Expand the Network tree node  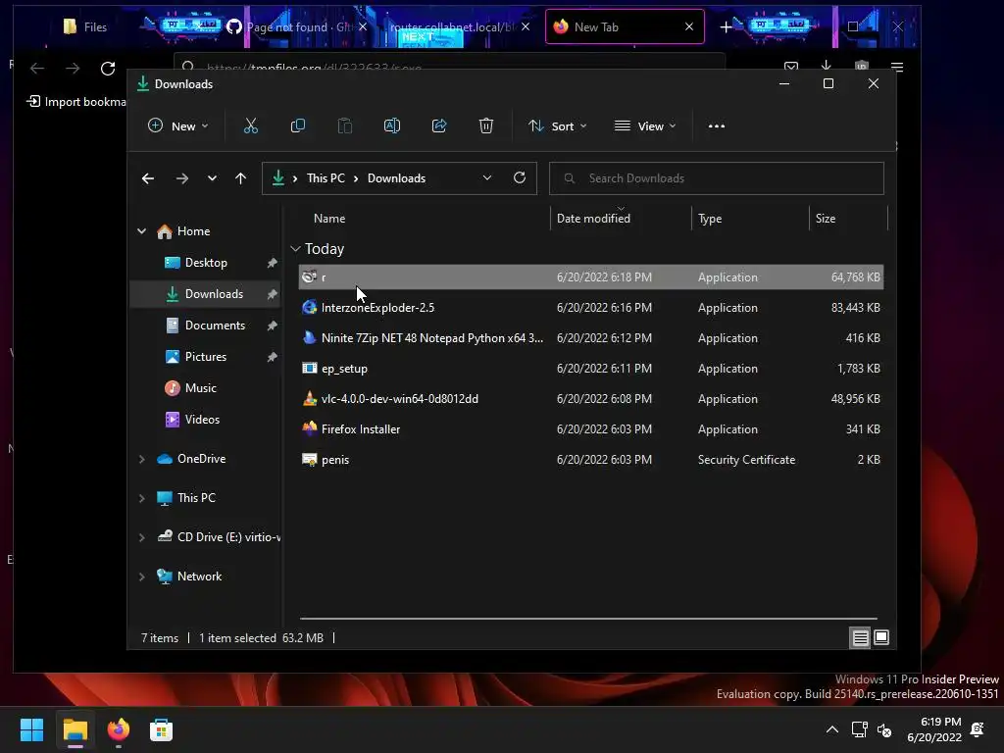(141, 577)
